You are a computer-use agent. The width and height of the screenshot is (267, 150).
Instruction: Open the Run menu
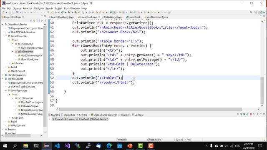pyautogui.click(x=66, y=8)
